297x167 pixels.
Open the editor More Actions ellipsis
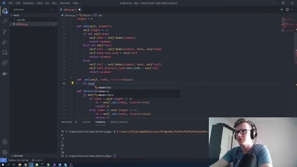[292, 9]
